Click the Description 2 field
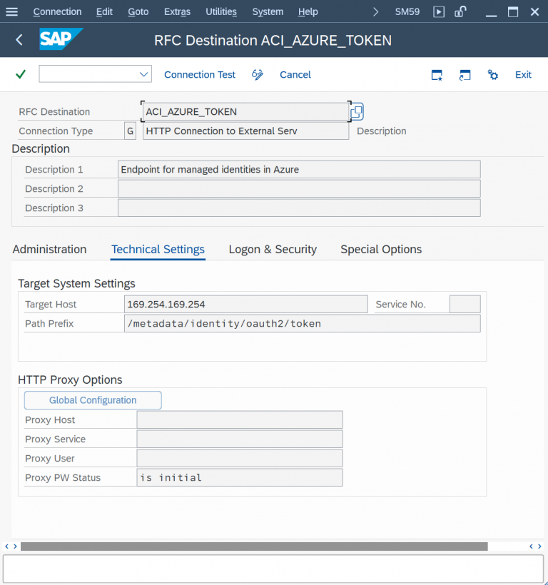The width and height of the screenshot is (548, 585). 299,189
